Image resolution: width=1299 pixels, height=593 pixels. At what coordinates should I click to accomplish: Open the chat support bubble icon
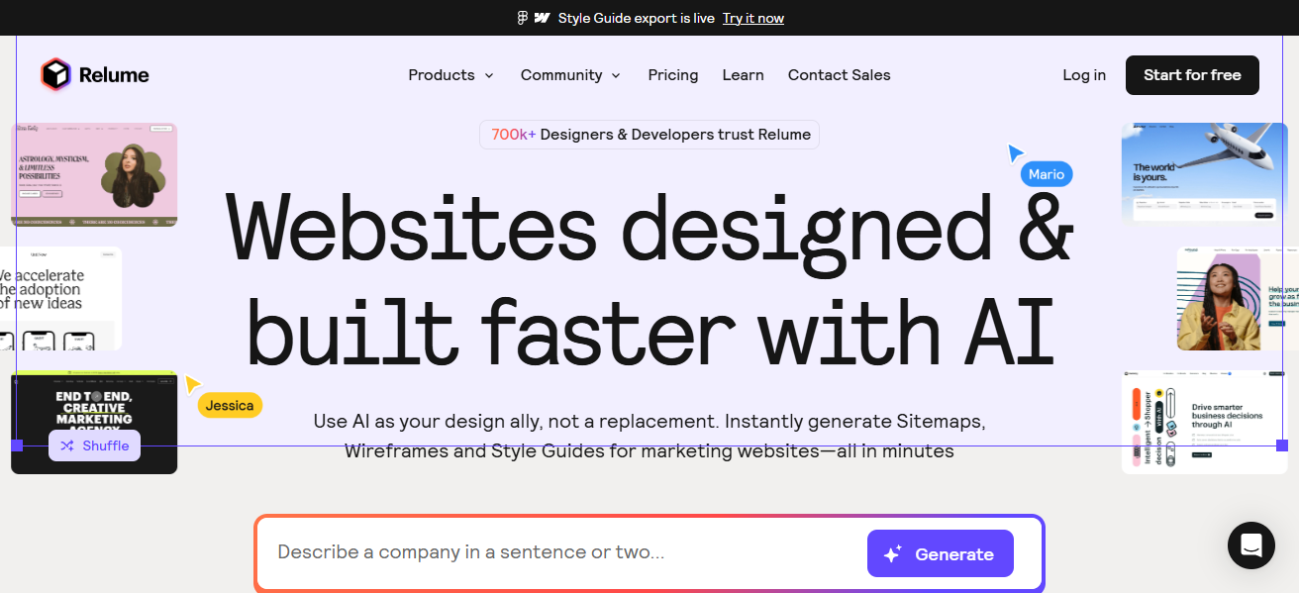1251,545
